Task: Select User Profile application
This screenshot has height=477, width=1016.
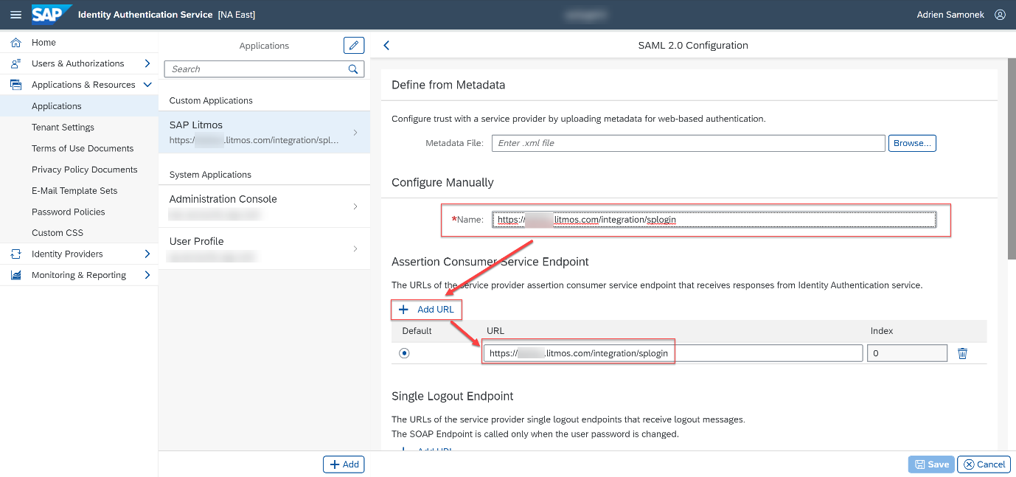Action: pyautogui.click(x=264, y=248)
